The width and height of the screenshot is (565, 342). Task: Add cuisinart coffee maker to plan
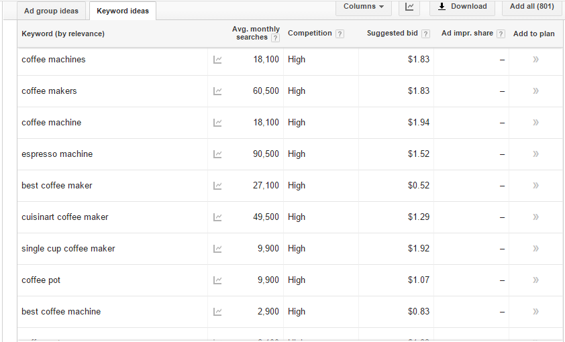tap(536, 217)
